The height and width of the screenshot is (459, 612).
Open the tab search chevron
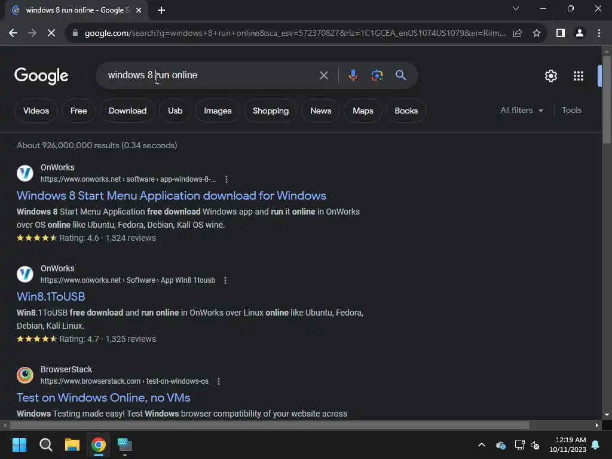point(516,8)
